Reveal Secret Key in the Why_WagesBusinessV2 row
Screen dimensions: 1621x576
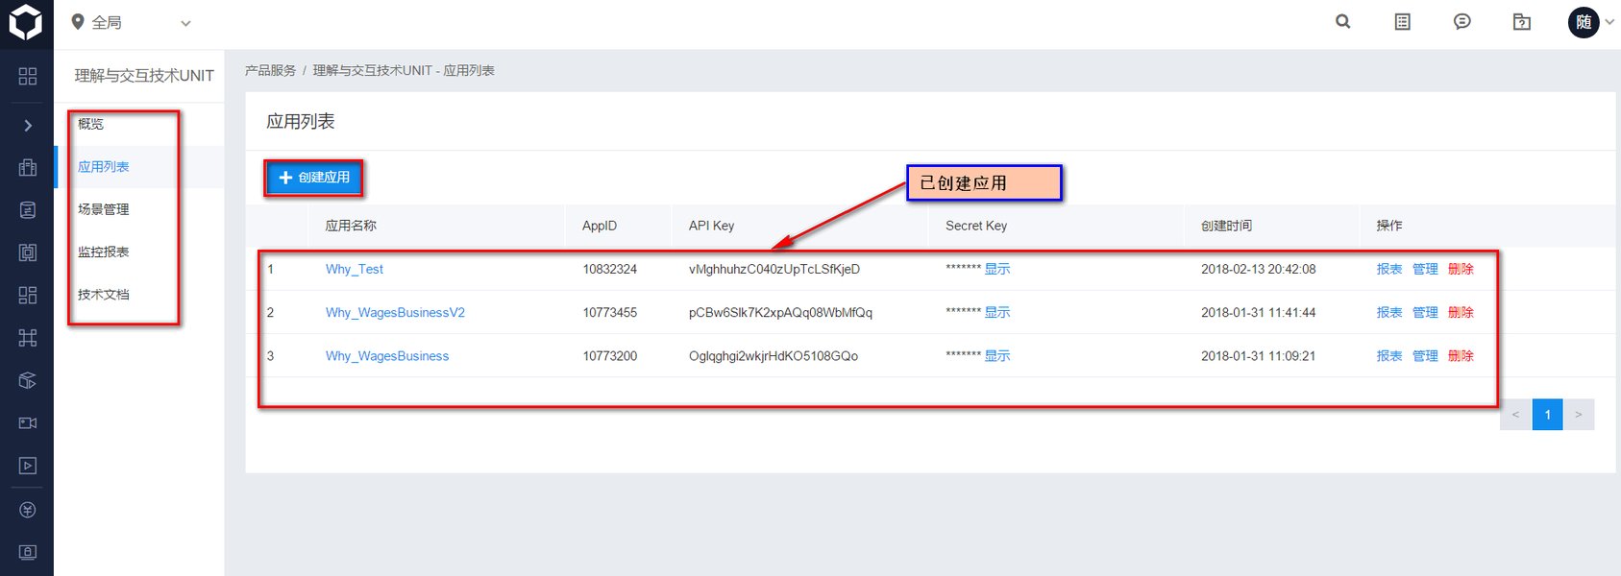997,313
